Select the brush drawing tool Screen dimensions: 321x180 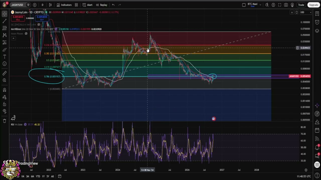click(5, 49)
